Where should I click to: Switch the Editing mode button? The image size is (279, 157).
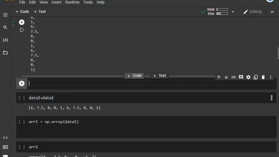(252, 12)
